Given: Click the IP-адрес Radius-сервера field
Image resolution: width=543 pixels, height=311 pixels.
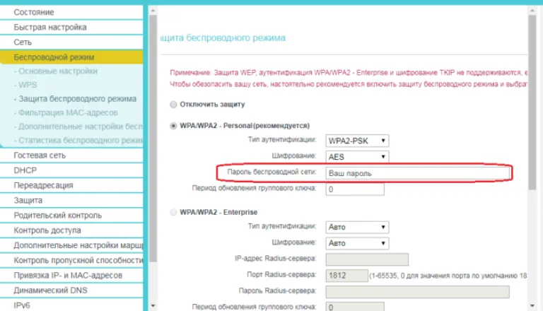Looking at the screenshot, I should (367, 259).
